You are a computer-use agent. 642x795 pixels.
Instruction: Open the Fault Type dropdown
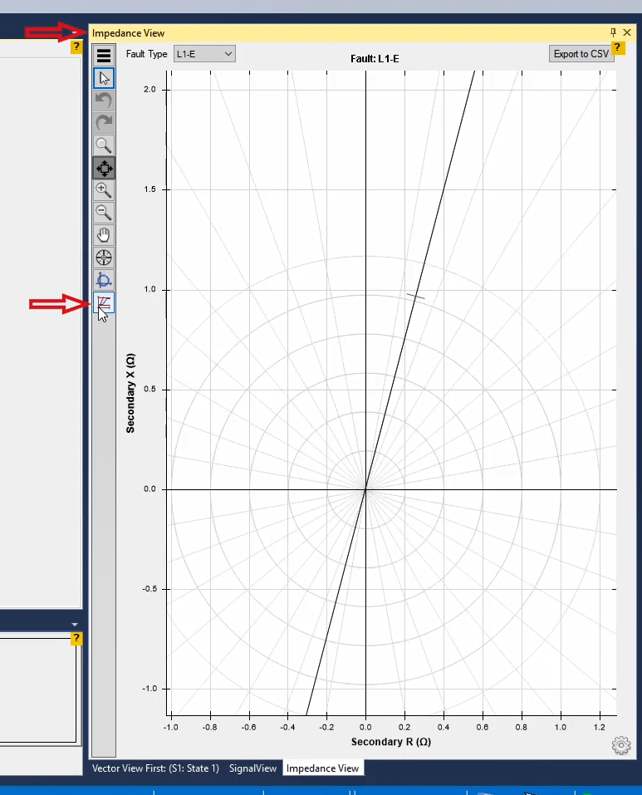[204, 54]
